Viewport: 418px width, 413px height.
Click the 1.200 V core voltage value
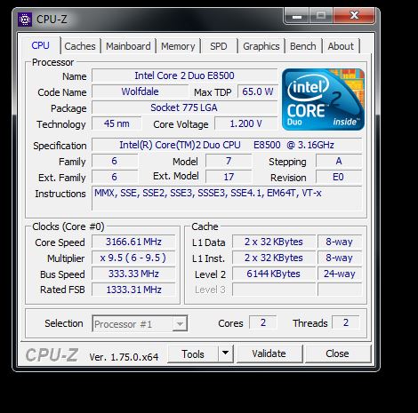tap(246, 123)
